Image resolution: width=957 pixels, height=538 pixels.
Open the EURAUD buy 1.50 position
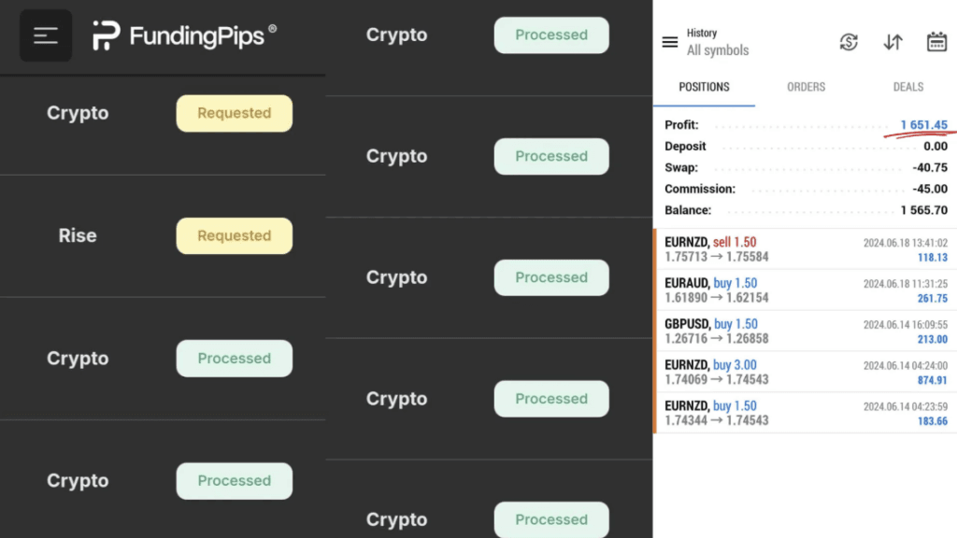pyautogui.click(x=804, y=290)
